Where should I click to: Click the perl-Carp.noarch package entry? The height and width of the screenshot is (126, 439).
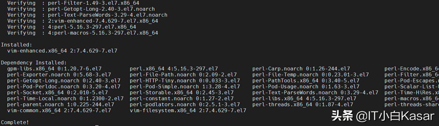pos(301,68)
